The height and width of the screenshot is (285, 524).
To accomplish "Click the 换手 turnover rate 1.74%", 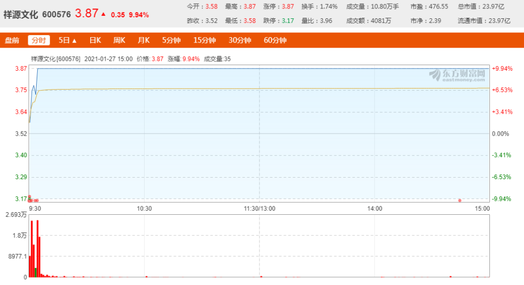I will point(329,7).
